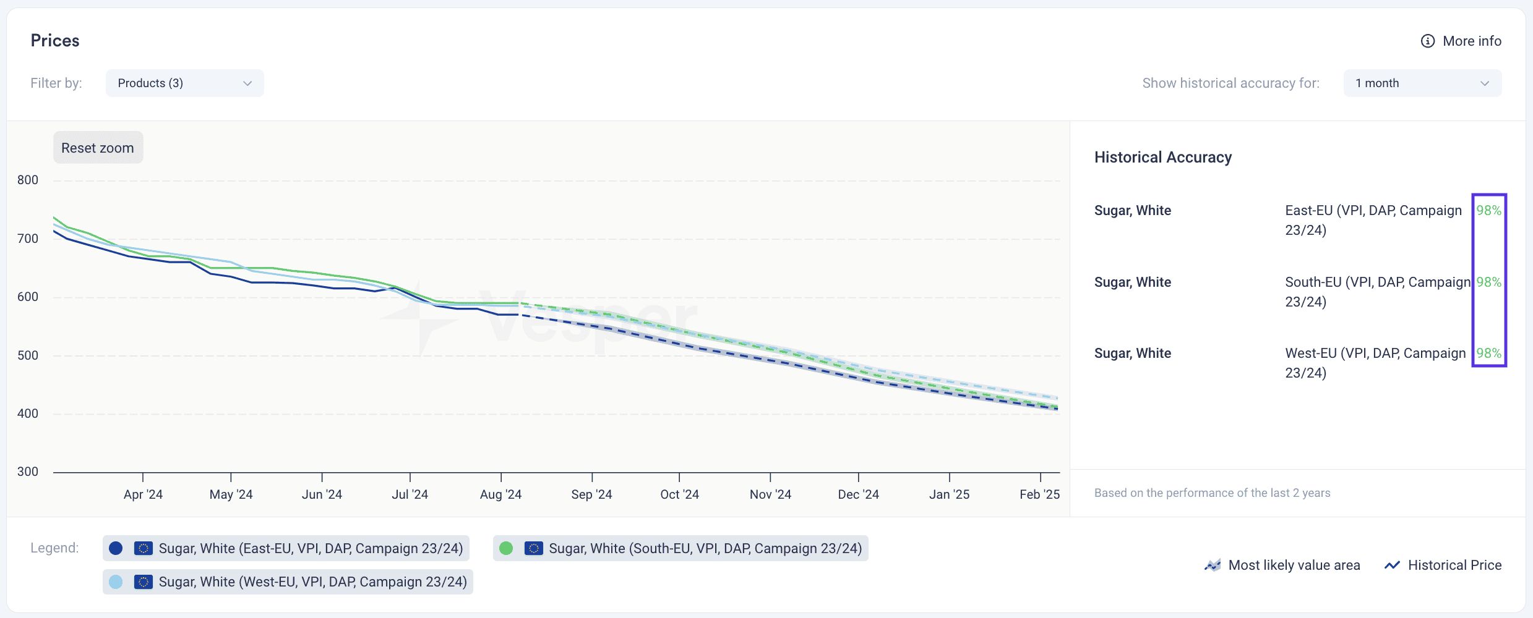Click the Nov '24 axis tick label

(770, 494)
